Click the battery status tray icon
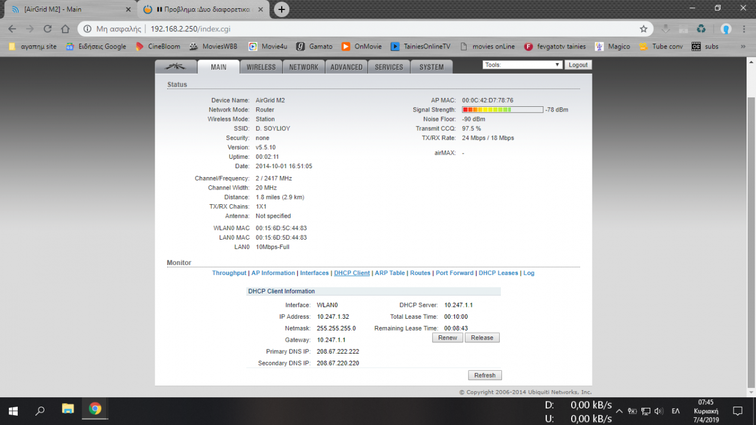 (633, 411)
